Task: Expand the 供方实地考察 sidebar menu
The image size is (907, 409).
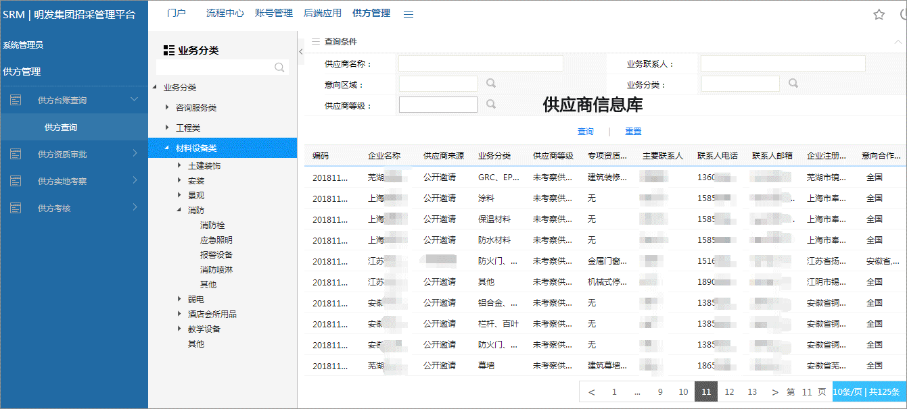Action: pos(134,181)
